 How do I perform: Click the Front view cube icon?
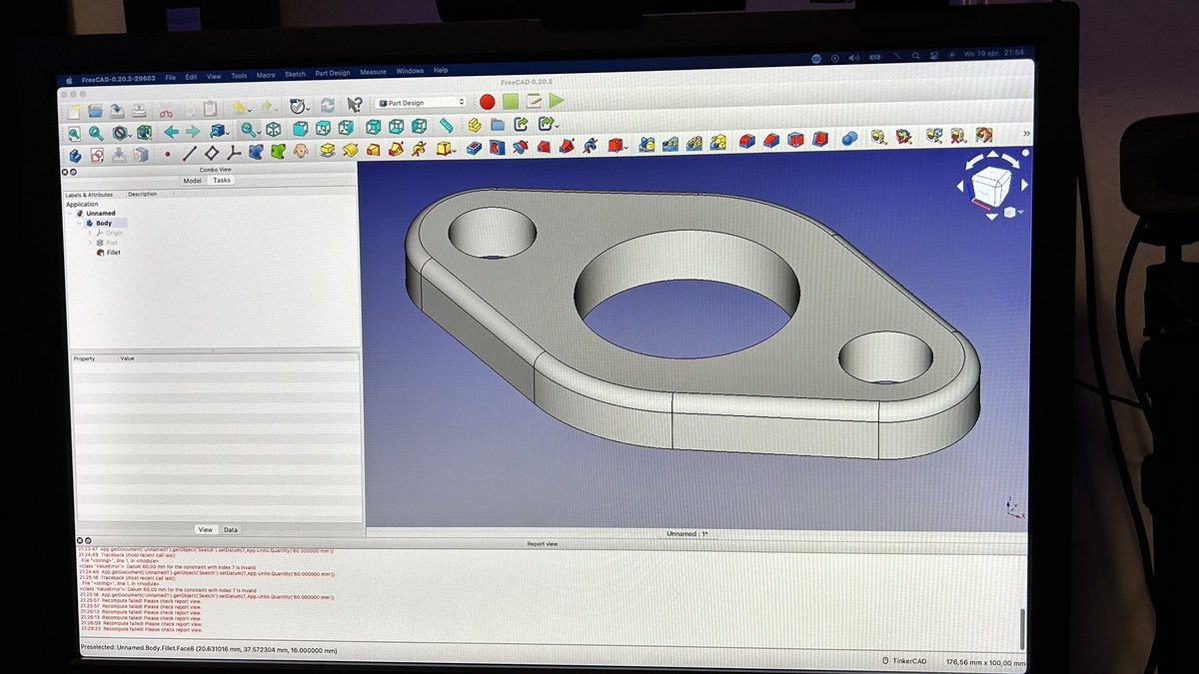tap(299, 129)
